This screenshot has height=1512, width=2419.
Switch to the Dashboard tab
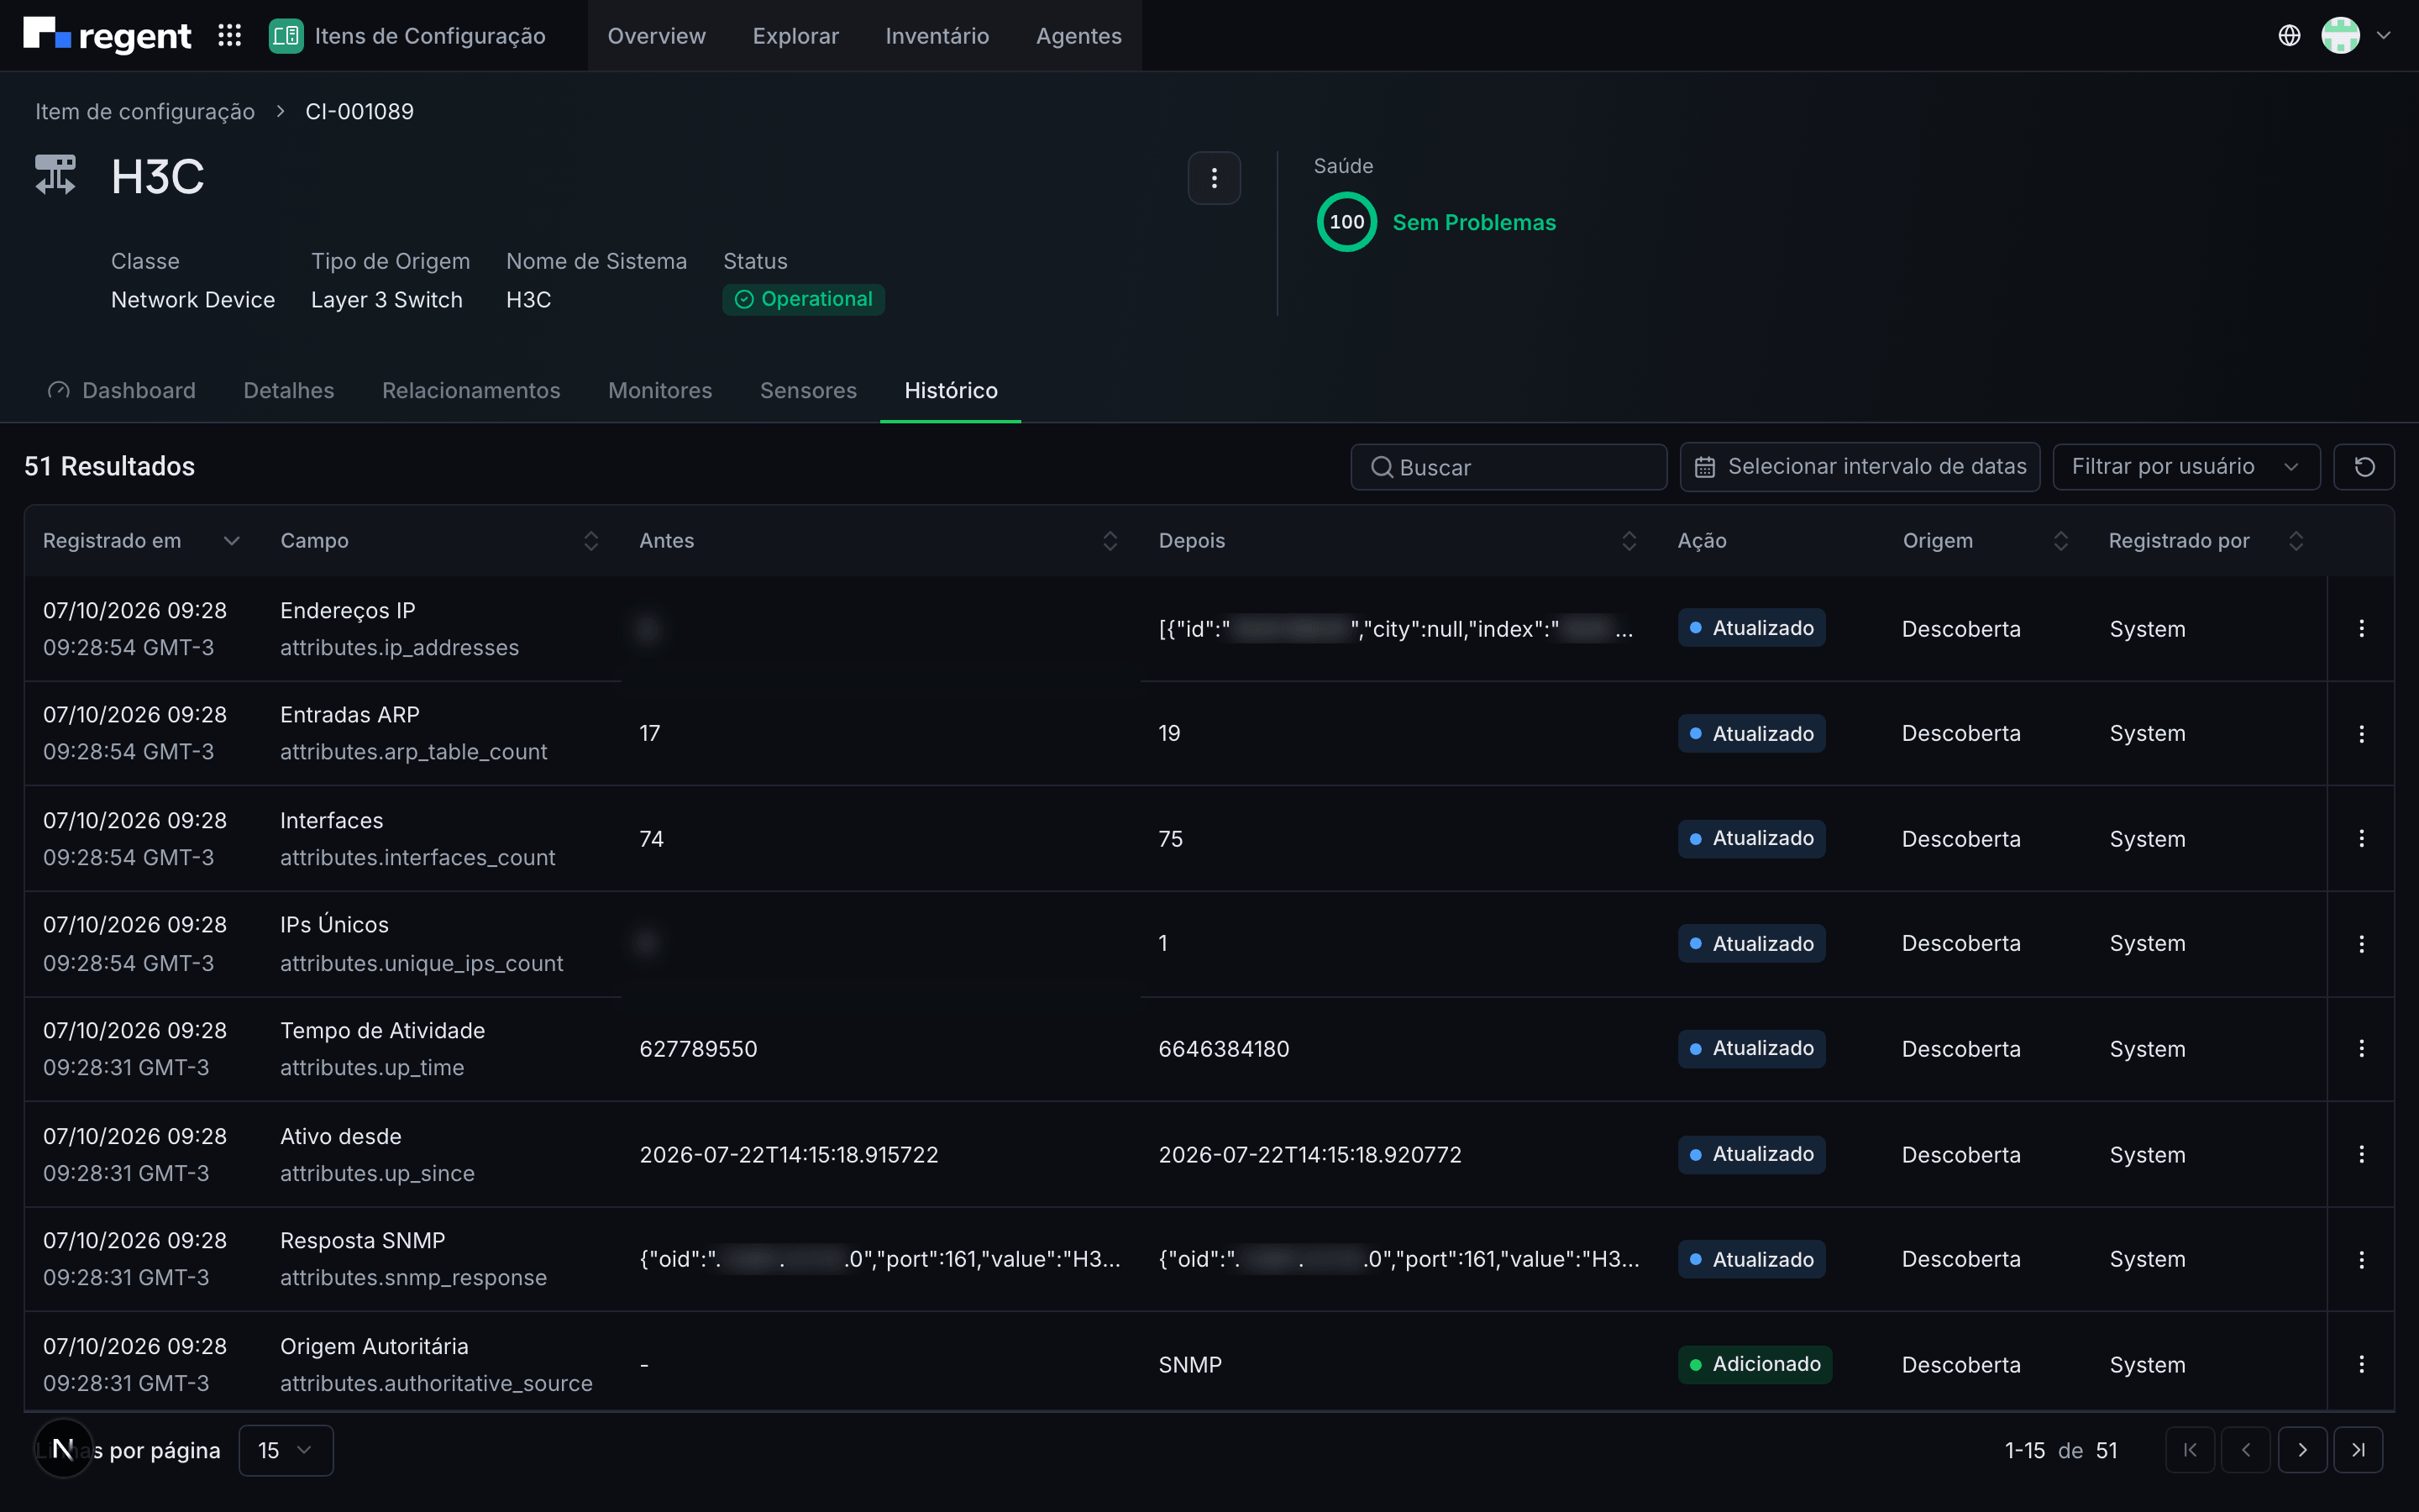click(x=122, y=390)
